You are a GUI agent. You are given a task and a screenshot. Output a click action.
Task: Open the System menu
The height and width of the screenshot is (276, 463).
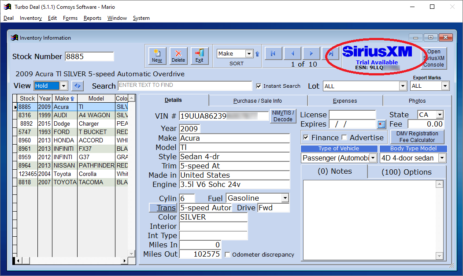[141, 18]
